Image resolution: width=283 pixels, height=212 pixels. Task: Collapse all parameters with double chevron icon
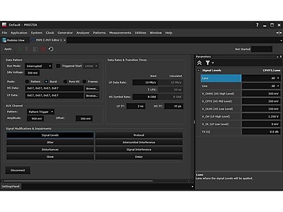point(199,63)
